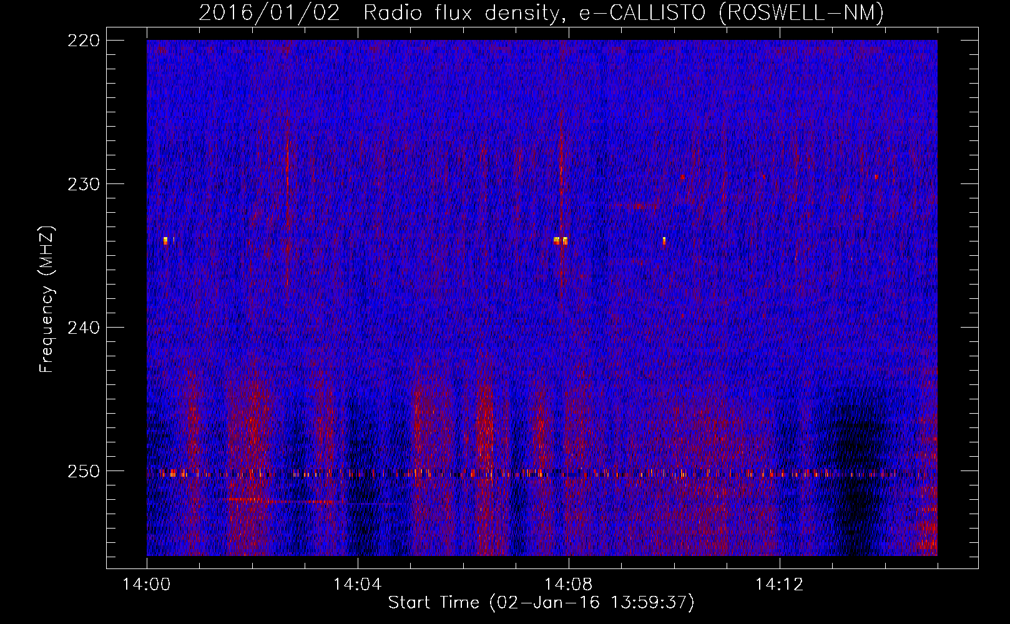The image size is (1010, 624).
Task: Click the "Frequency (MHZ)" axis label
Action: tap(46, 299)
